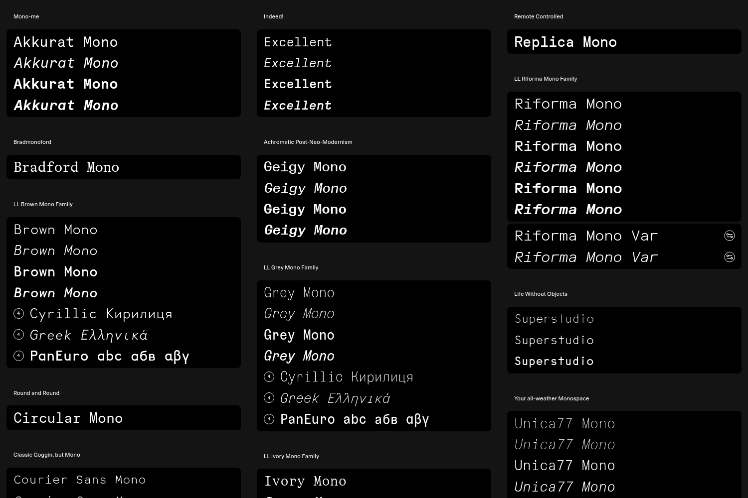Select the Courier Sans Mono regular style
The height and width of the screenshot is (498, 748).
(80, 480)
